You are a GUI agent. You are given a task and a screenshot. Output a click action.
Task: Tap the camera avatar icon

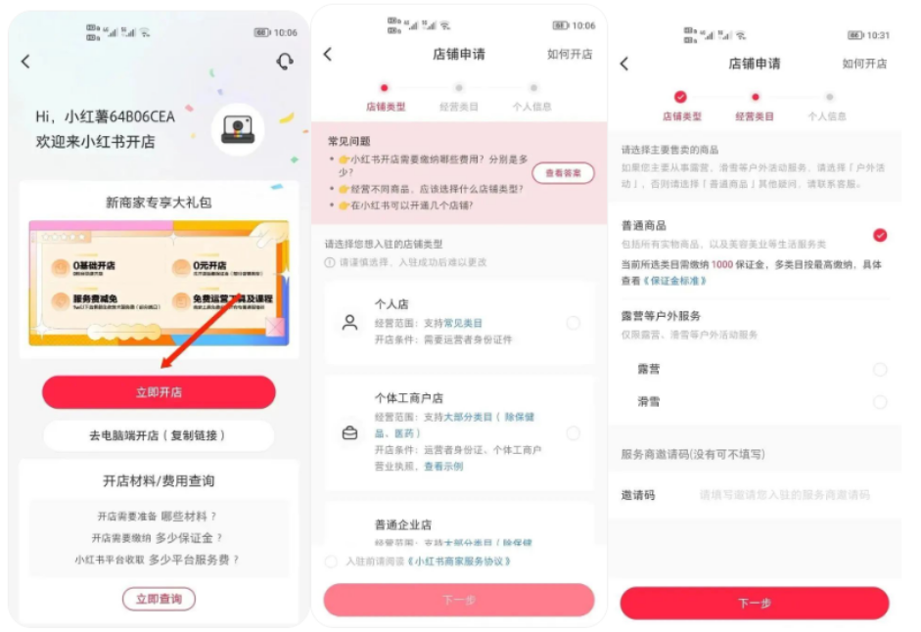point(238,130)
